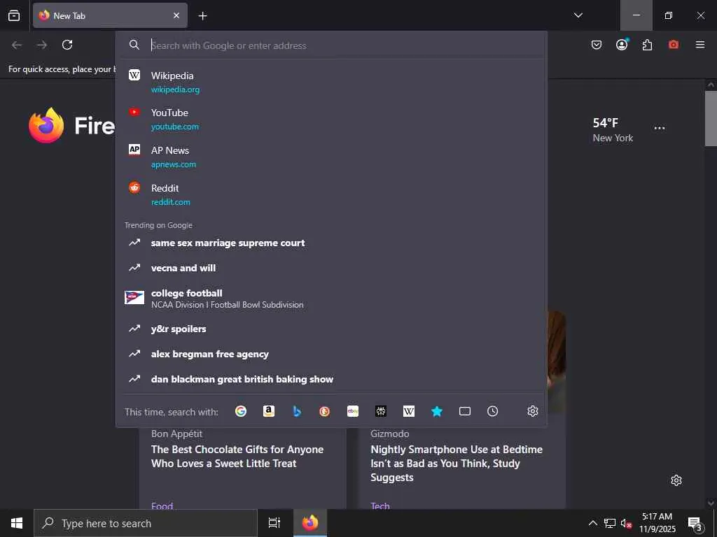Screen dimensions: 717x537
Task: Open the weather widget options menu
Action: pos(660,128)
